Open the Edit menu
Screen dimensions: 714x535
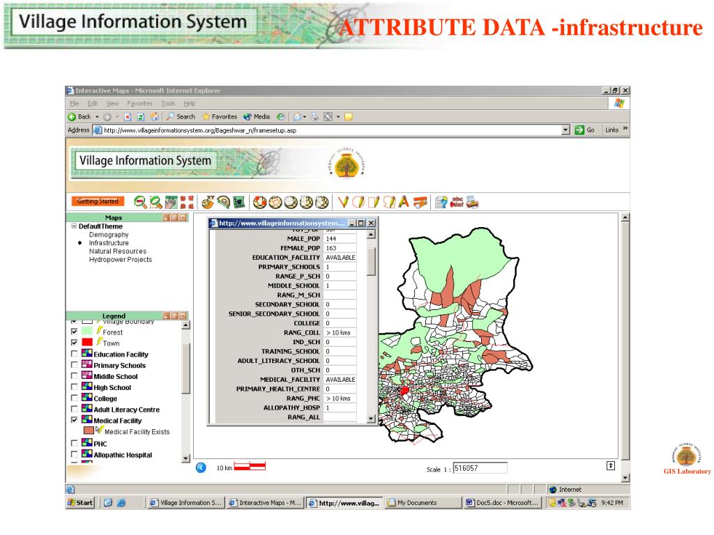(93, 103)
